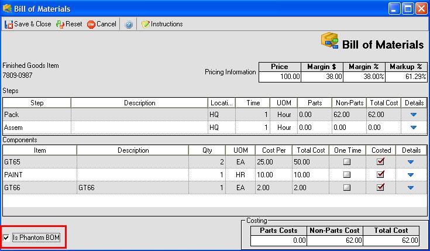The image size is (430, 251).
Task: Click the Step column header
Action: [x=37, y=102]
